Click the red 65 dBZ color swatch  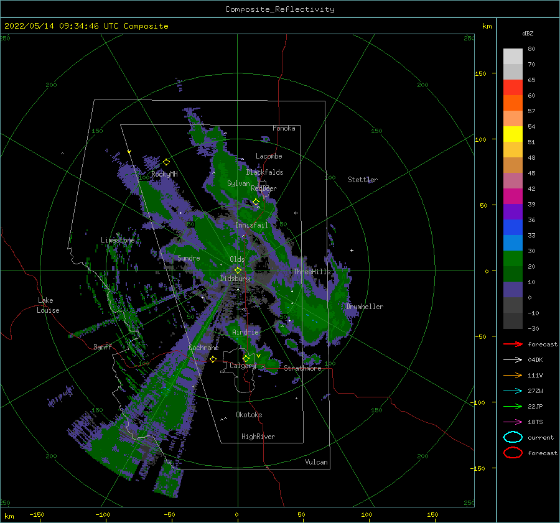513,88
